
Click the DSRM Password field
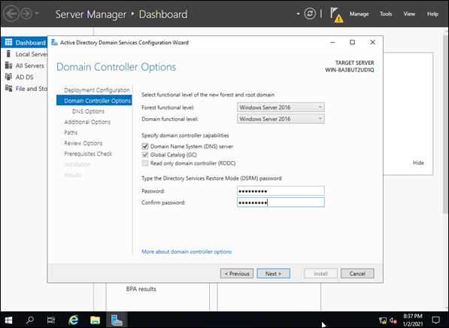[281, 191]
